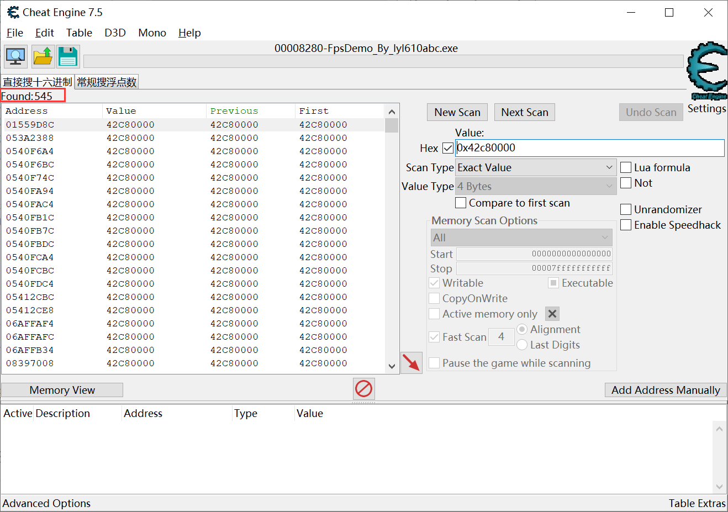Image resolution: width=728 pixels, height=512 pixels.
Task: Click the results list scrollbar thumb
Action: [x=392, y=125]
